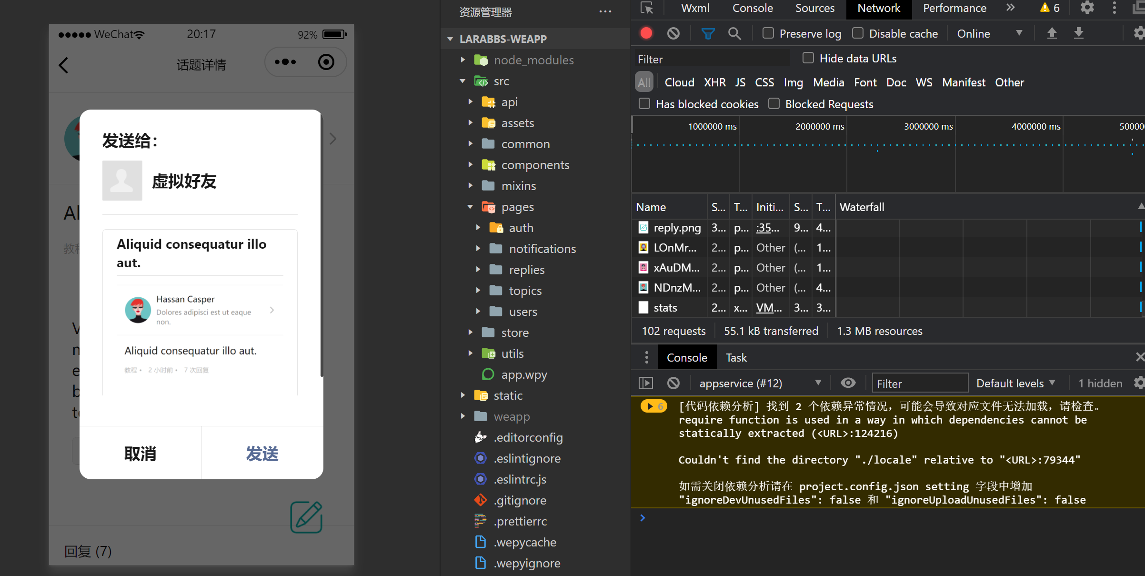Viewport: 1145px width, 576px height.
Task: Filter requests by Img type
Action: coord(793,82)
